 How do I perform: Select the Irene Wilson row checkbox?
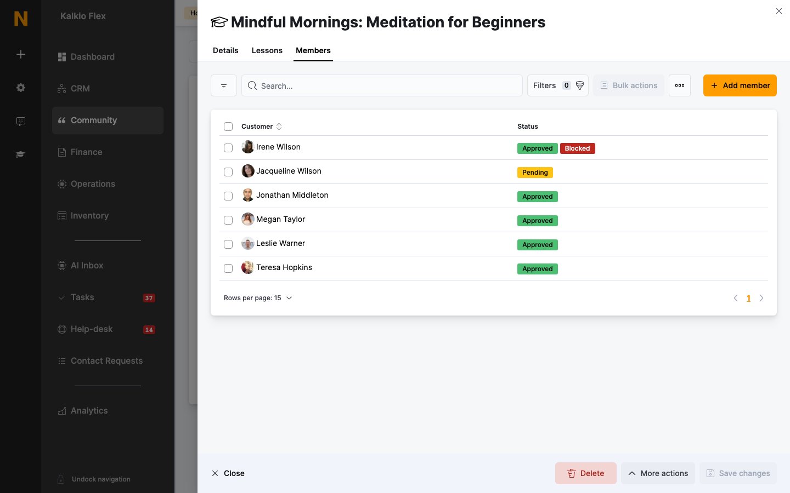coord(228,148)
